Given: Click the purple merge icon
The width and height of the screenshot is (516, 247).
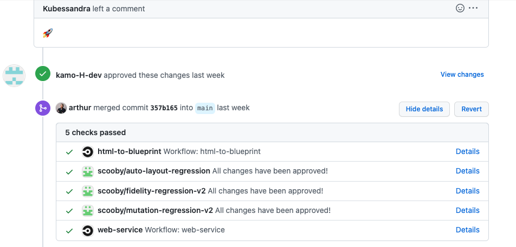Looking at the screenshot, I should pyautogui.click(x=43, y=108).
